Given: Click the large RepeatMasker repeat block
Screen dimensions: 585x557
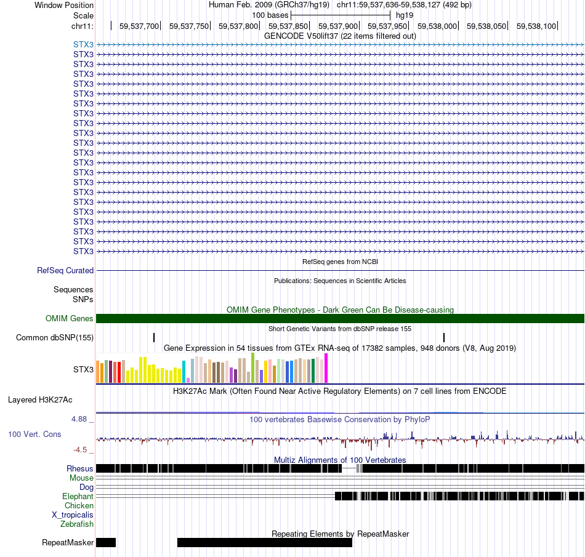Looking at the screenshot, I should click(265, 542).
